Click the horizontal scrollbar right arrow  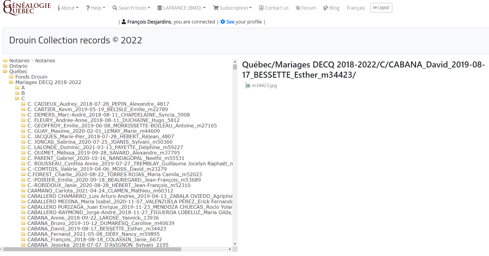click(230, 249)
